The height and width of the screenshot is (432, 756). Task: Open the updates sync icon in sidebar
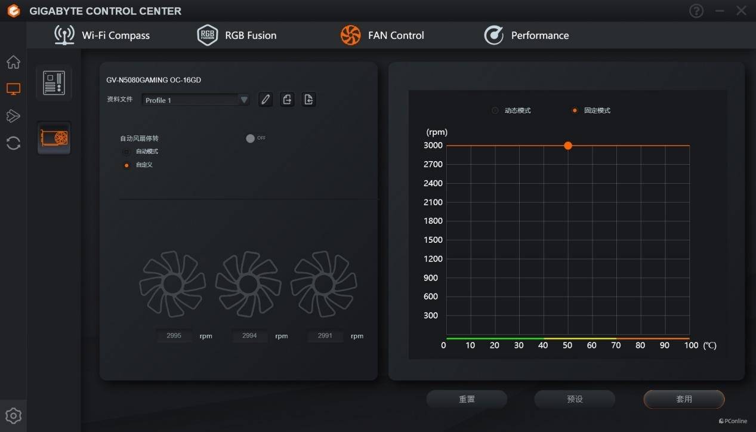coord(13,143)
